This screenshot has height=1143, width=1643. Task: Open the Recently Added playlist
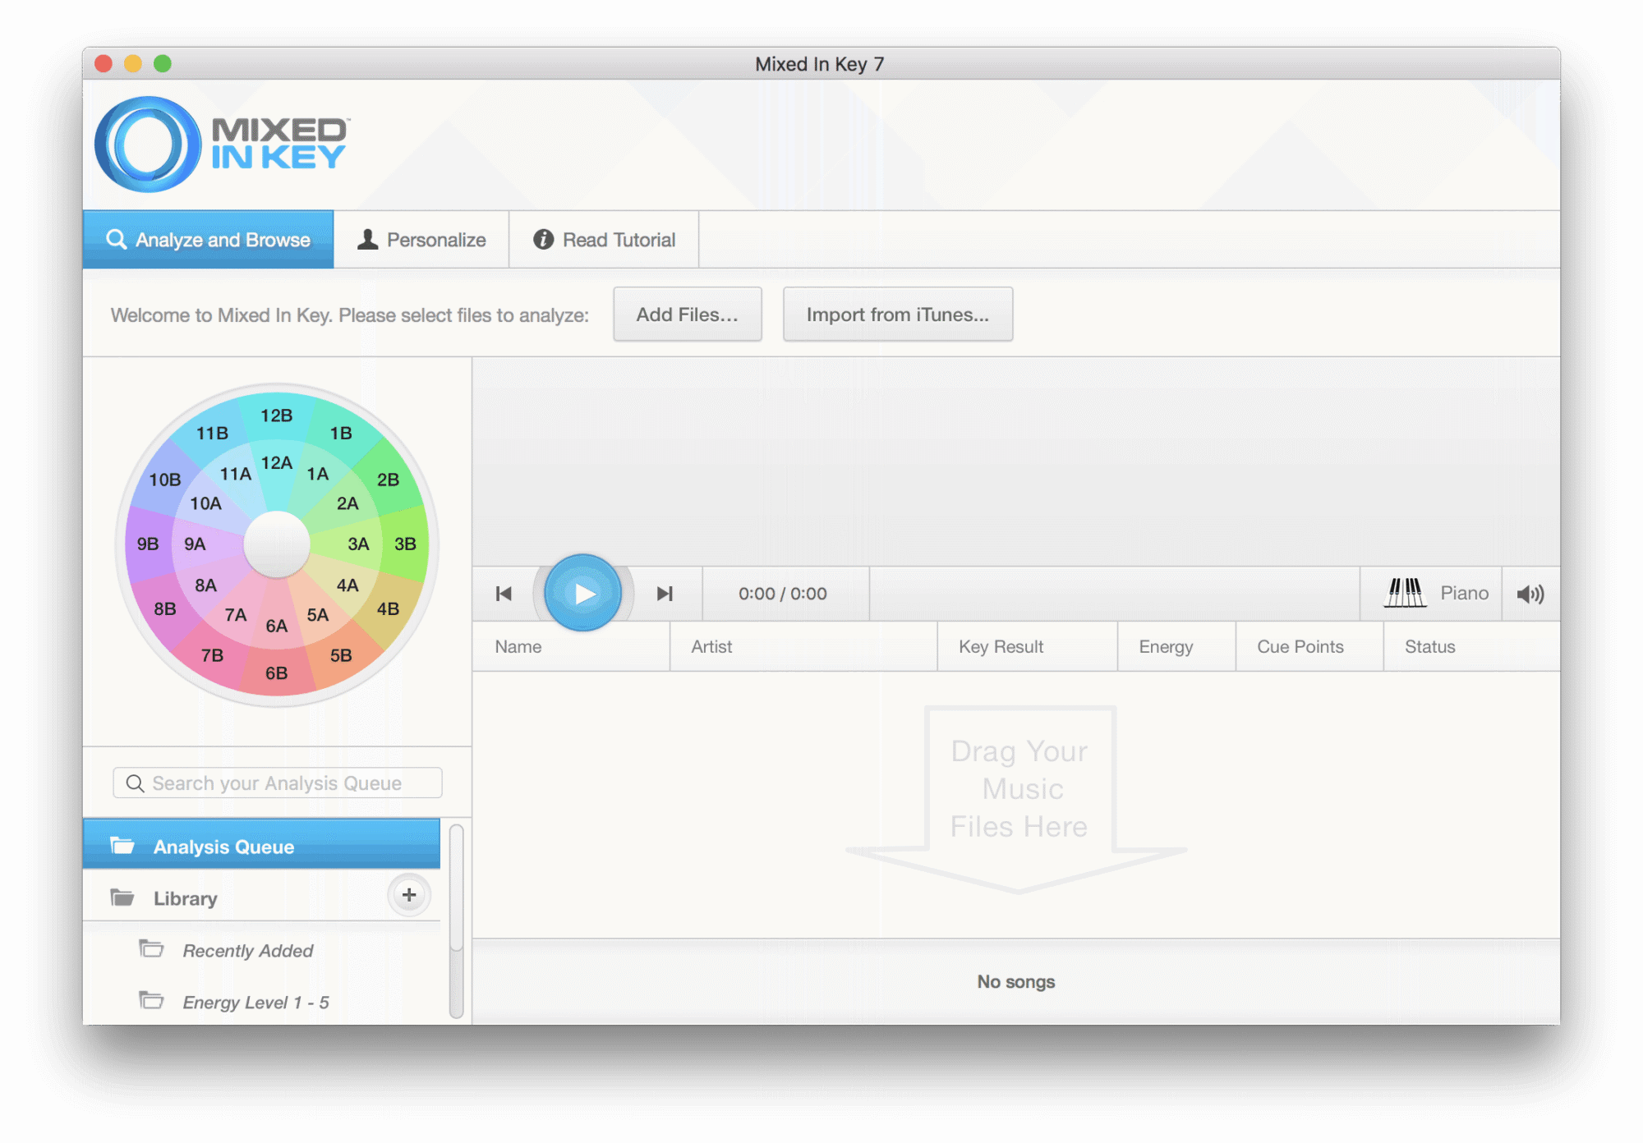[x=247, y=951]
